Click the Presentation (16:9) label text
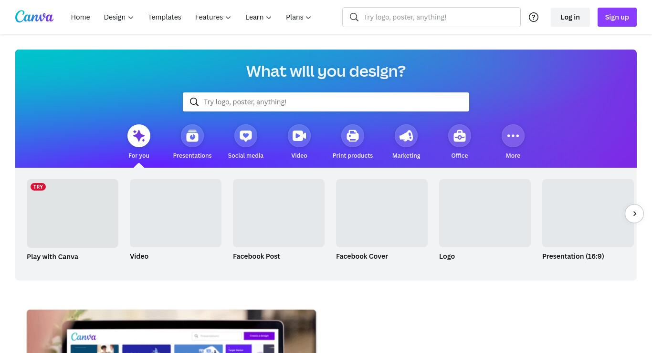This screenshot has width=652, height=353. [x=573, y=256]
